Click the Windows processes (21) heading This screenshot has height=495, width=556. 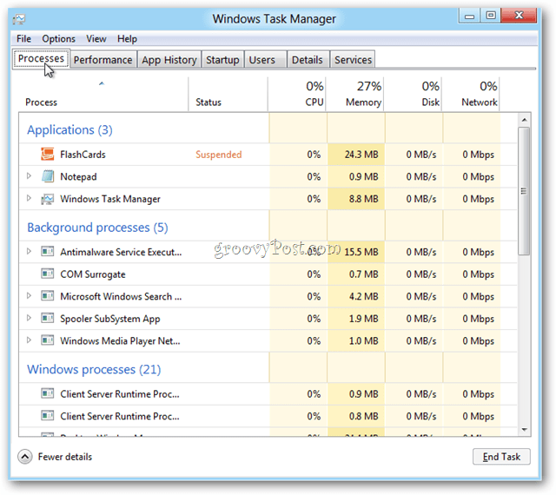(x=94, y=369)
